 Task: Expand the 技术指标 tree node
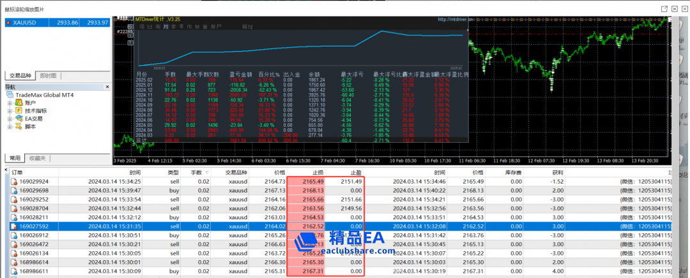tap(10, 110)
